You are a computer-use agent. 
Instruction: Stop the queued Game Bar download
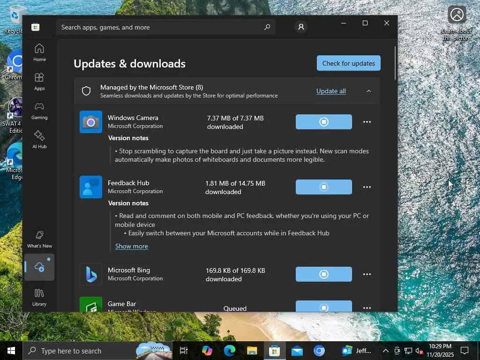323,307
